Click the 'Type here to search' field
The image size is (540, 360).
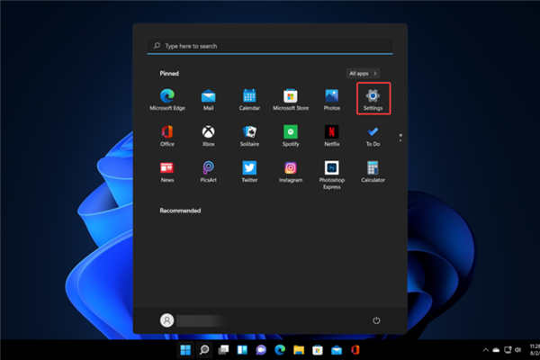pos(270,46)
